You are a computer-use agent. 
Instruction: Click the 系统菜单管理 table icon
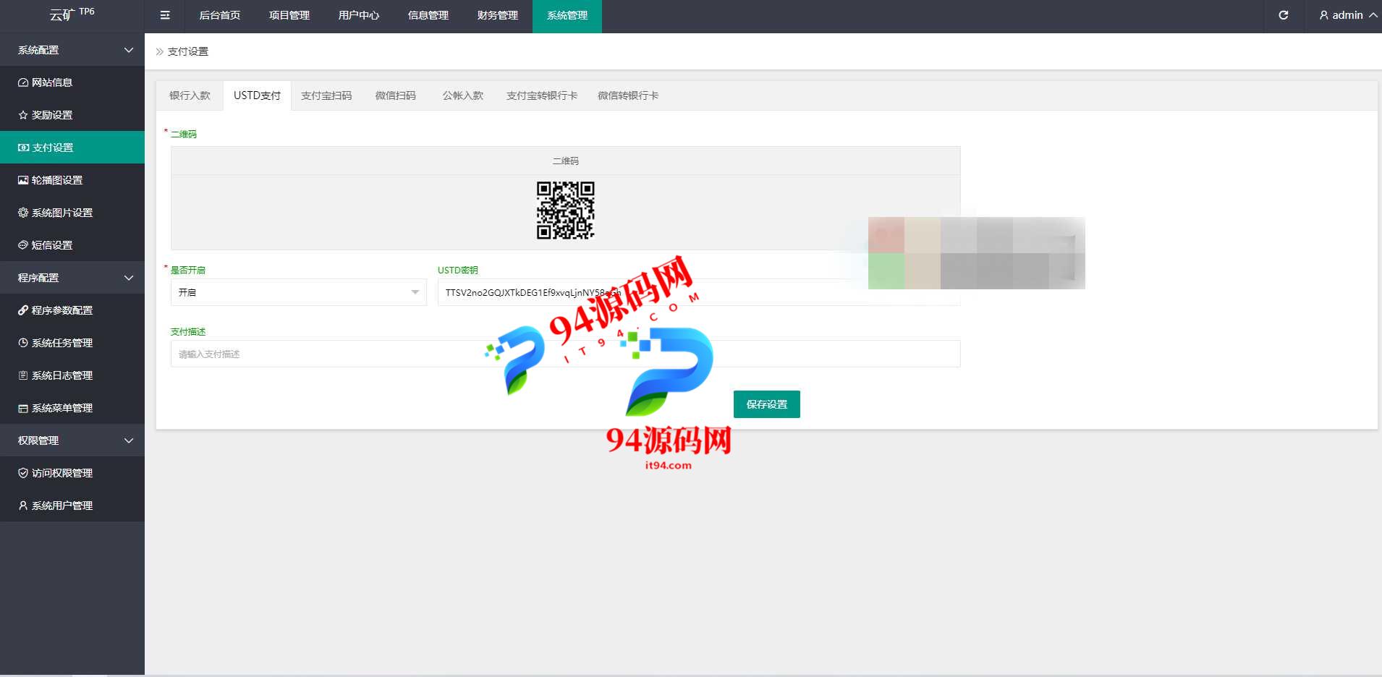point(23,408)
